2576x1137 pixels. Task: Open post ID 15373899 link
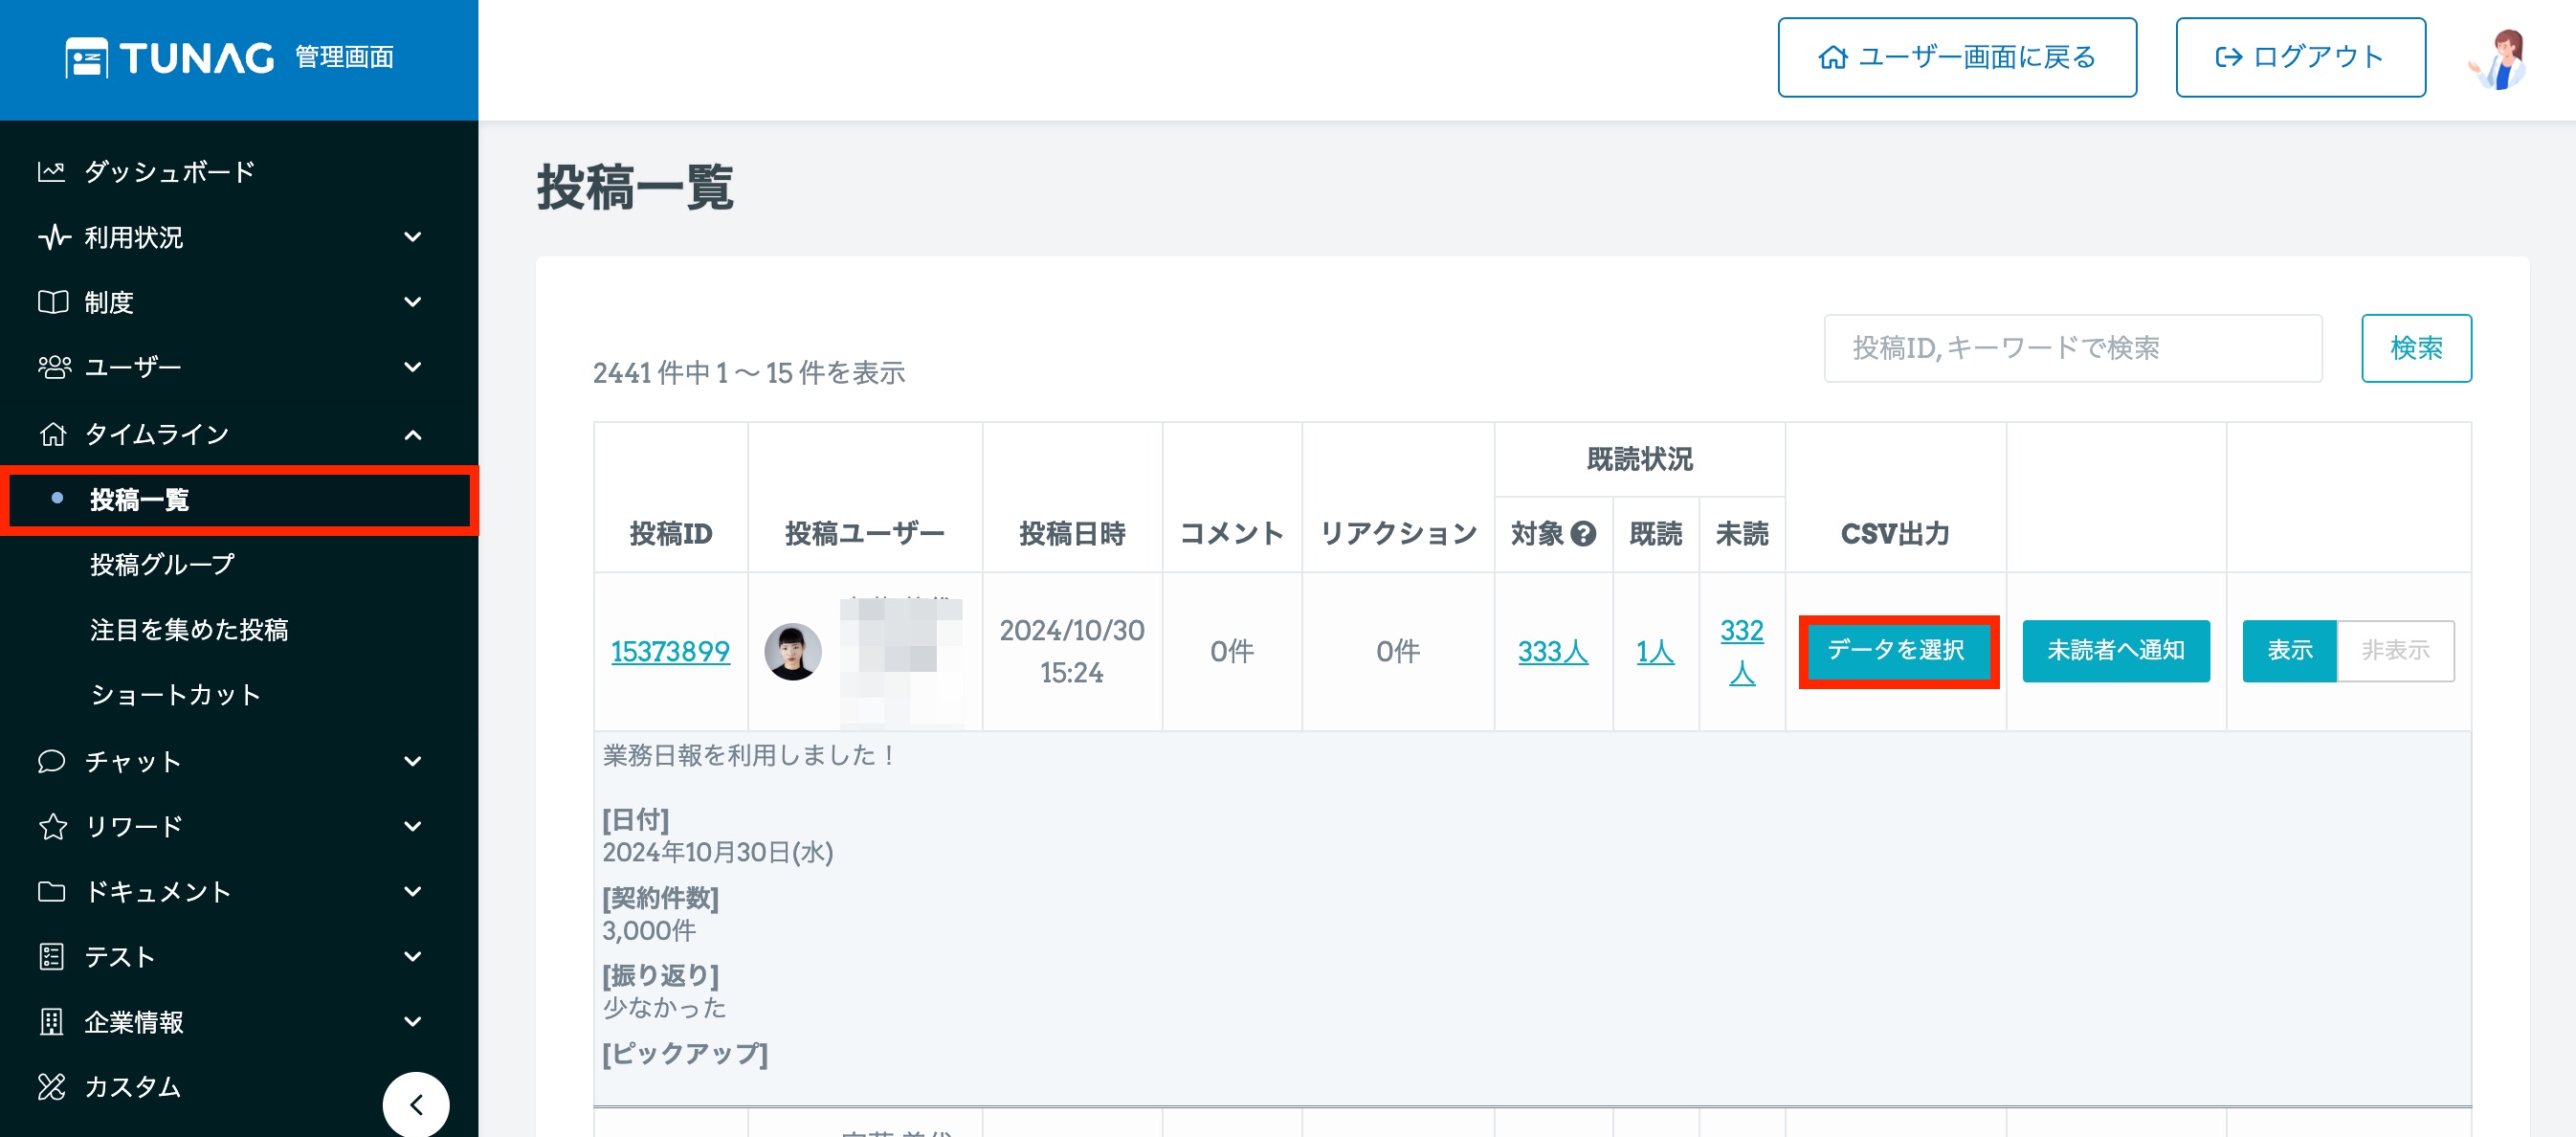point(670,652)
